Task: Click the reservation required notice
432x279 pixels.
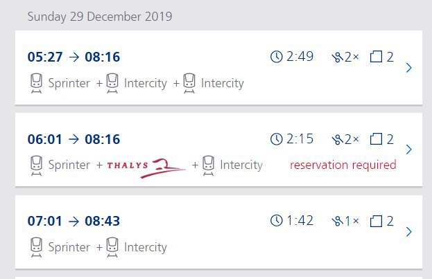Action: (343, 165)
